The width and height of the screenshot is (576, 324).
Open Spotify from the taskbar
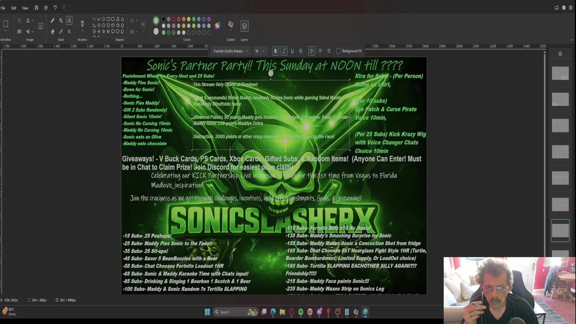pos(301,312)
